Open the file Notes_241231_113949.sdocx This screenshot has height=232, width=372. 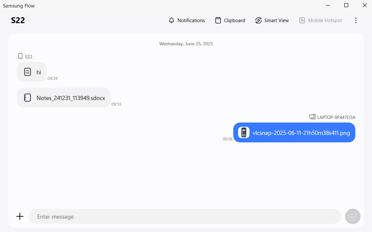pos(64,97)
